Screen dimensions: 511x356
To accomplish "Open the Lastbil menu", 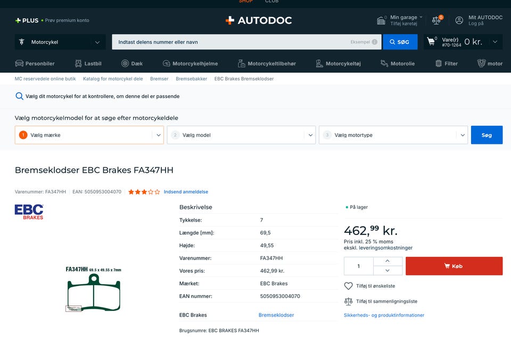I will [x=88, y=63].
